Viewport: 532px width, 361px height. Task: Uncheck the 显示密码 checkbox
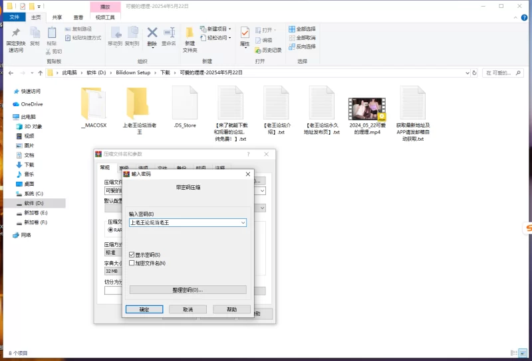pyautogui.click(x=132, y=255)
